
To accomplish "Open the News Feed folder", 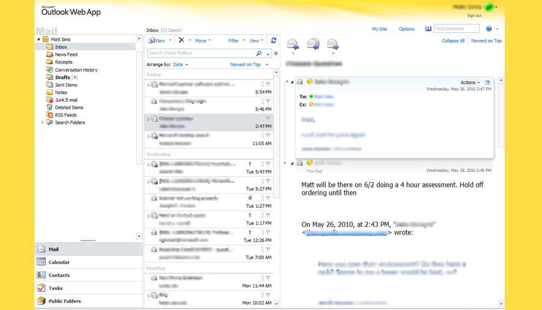I will [x=66, y=54].
